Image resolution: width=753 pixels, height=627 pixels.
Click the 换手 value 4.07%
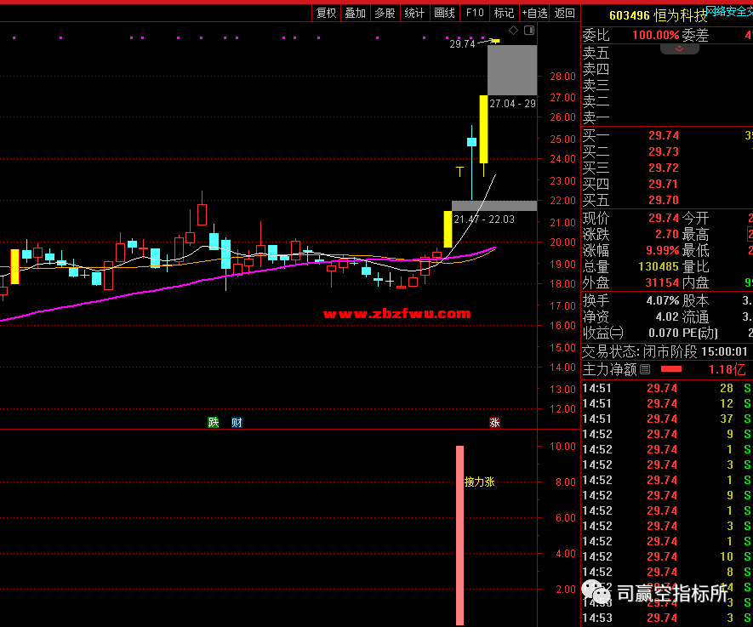coord(663,301)
